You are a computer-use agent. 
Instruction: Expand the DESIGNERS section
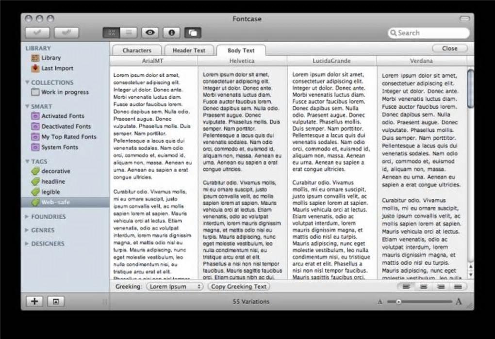tap(27, 244)
